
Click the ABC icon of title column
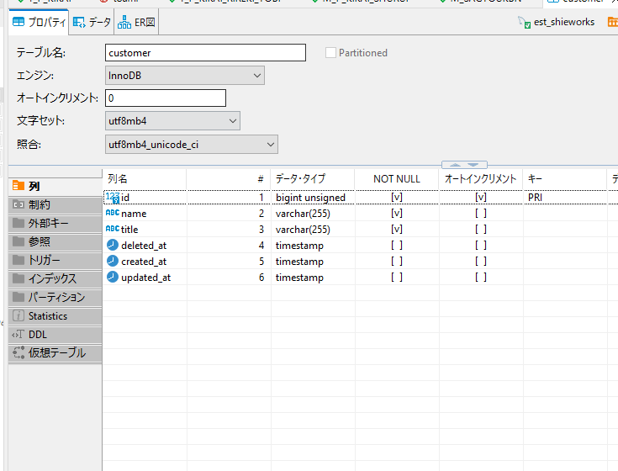pyautogui.click(x=113, y=229)
